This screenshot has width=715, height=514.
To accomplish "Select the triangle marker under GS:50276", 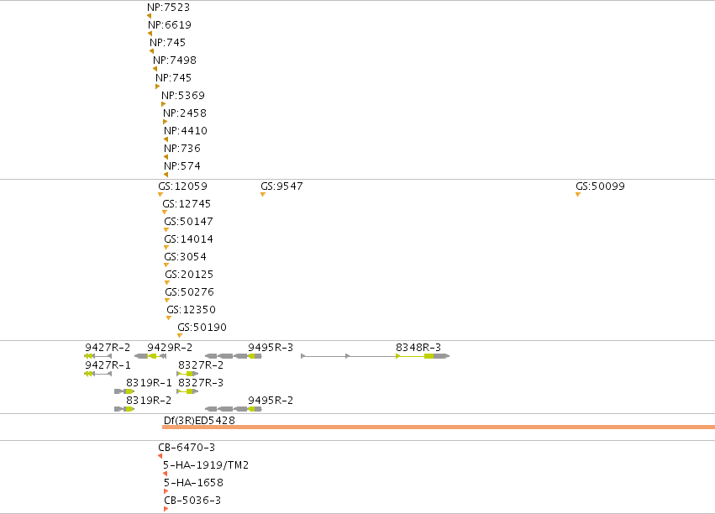I will click(167, 301).
